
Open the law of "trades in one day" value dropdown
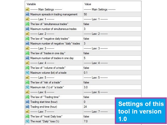click(x=86, y=53)
